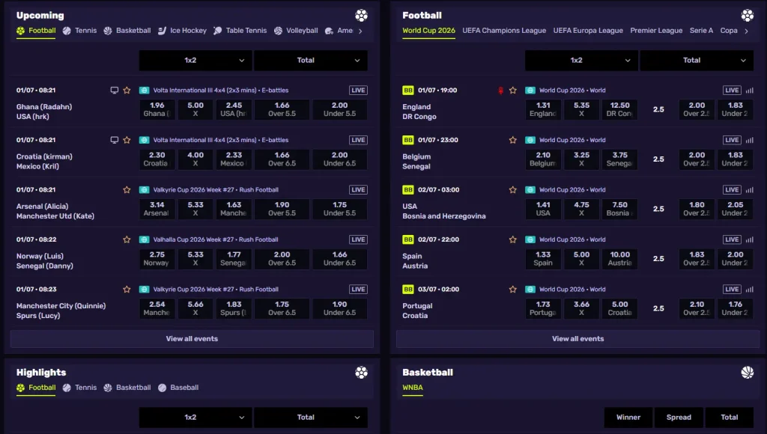Open the Total market dropdown in Football panel

point(697,61)
